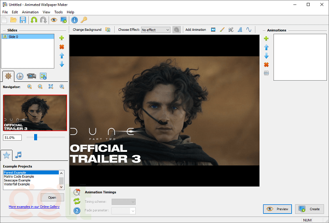Delete the slide using the red X icon
Viewport: 329px width, 223px height.
(62, 47)
